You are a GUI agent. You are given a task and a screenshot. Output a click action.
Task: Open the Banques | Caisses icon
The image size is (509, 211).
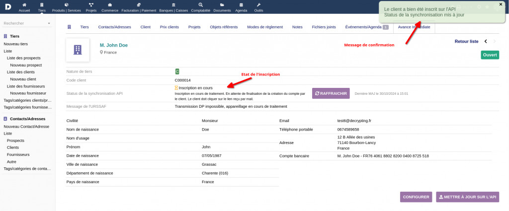pyautogui.click(x=173, y=5)
